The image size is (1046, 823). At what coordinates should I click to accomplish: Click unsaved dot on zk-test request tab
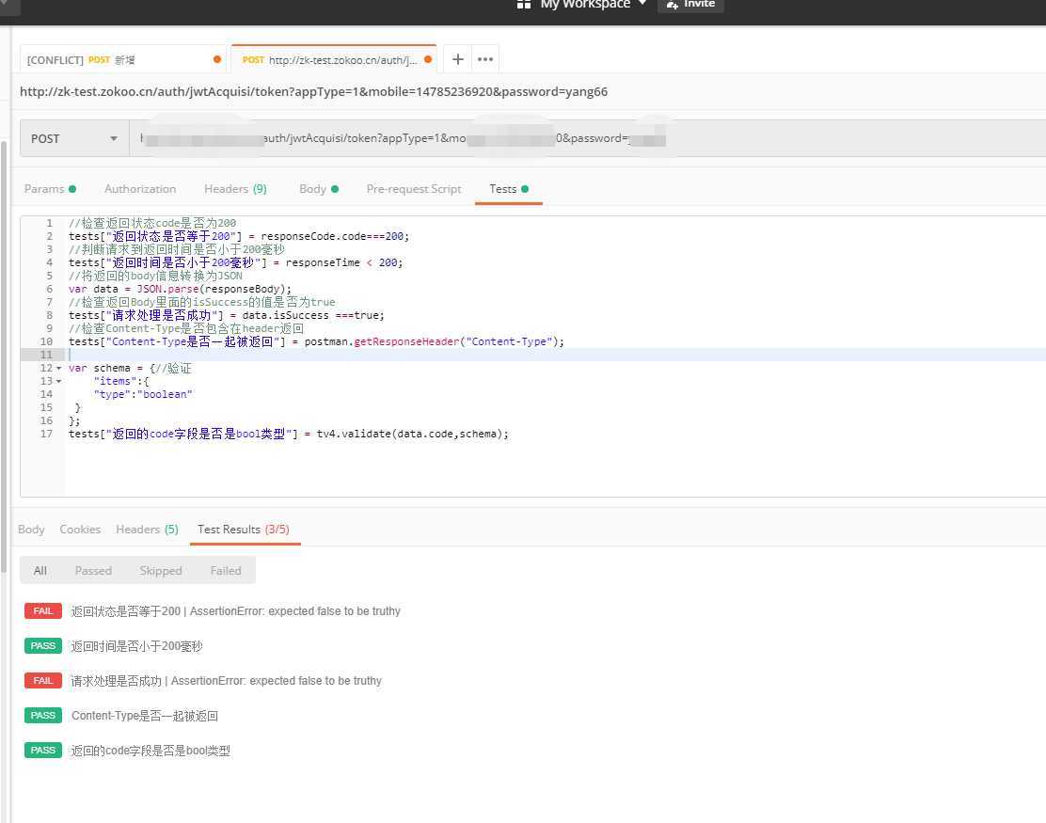[x=428, y=59]
